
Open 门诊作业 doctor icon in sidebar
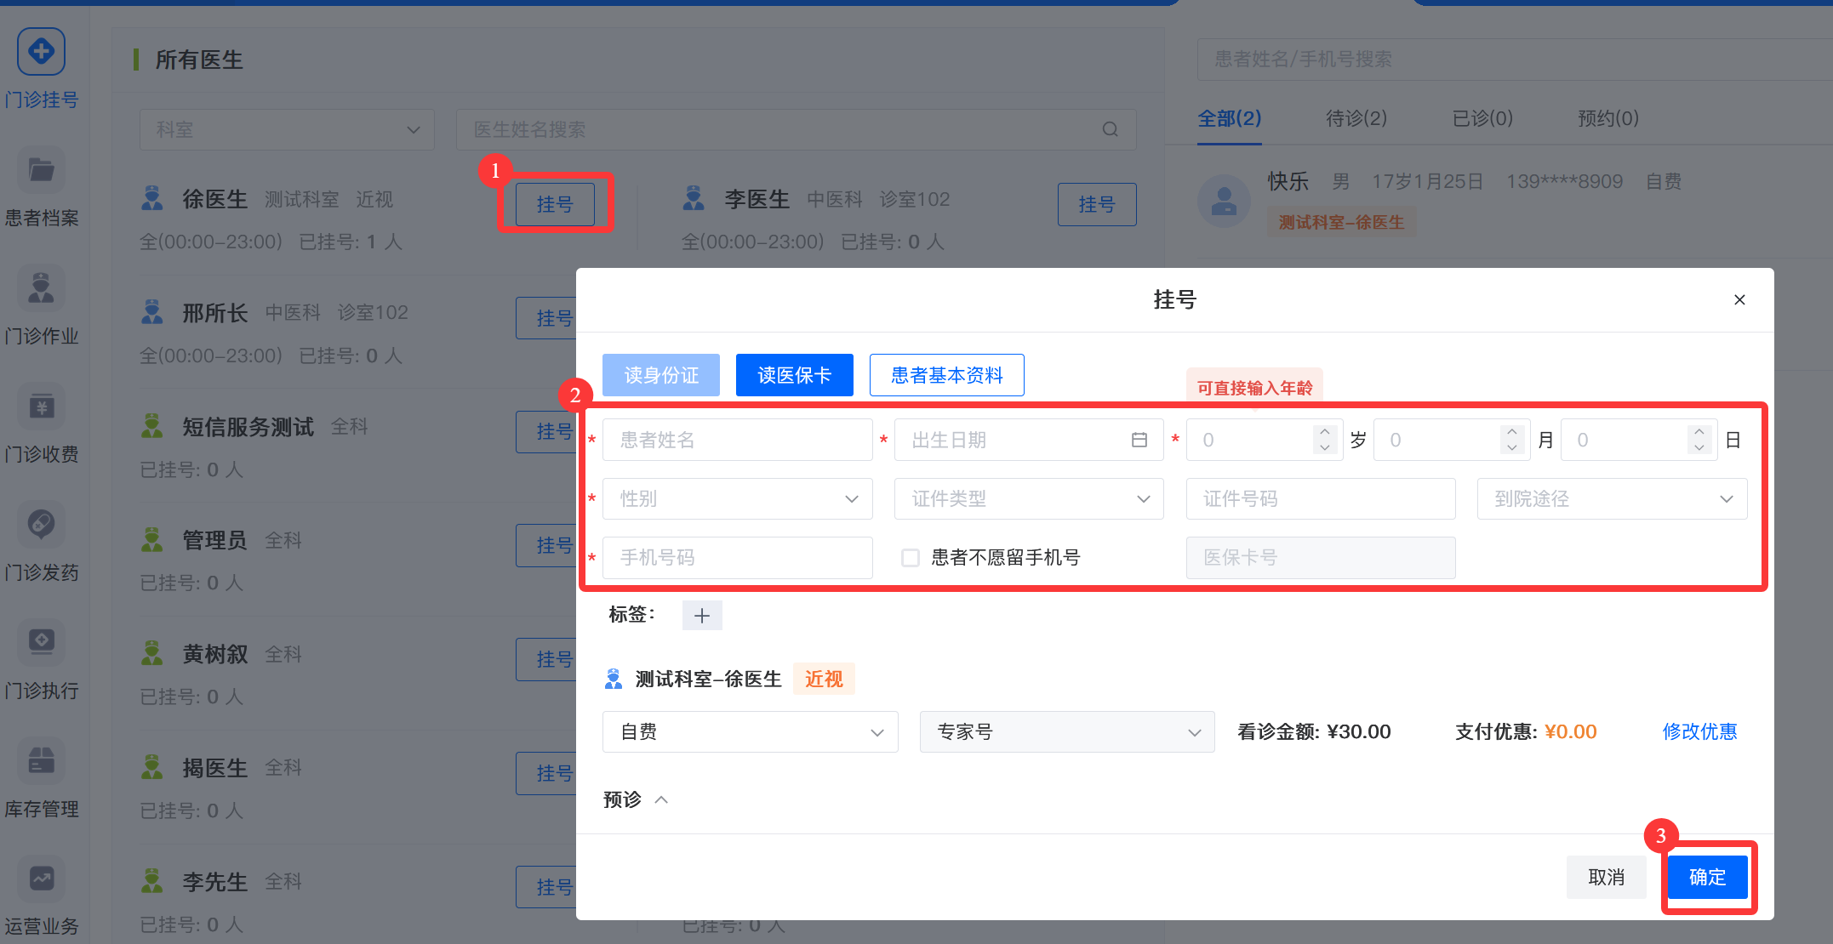click(x=41, y=287)
